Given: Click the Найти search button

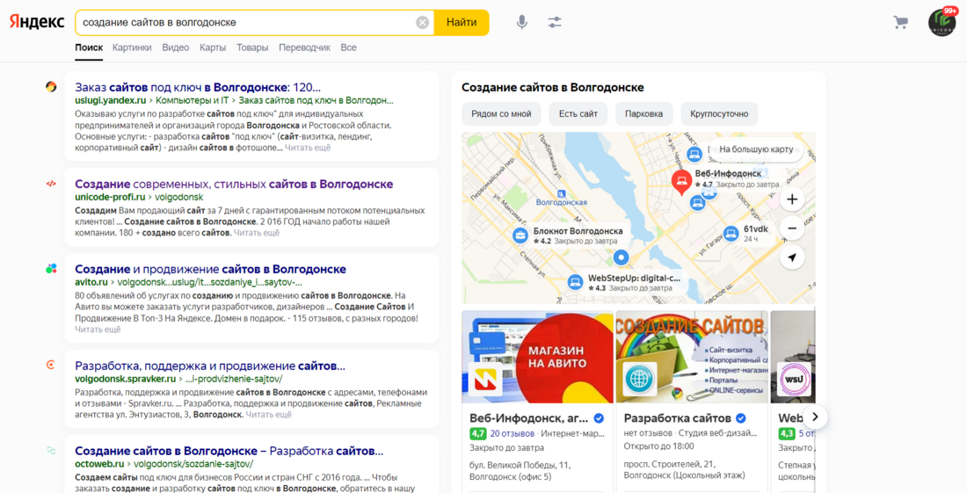Looking at the screenshot, I should (462, 23).
